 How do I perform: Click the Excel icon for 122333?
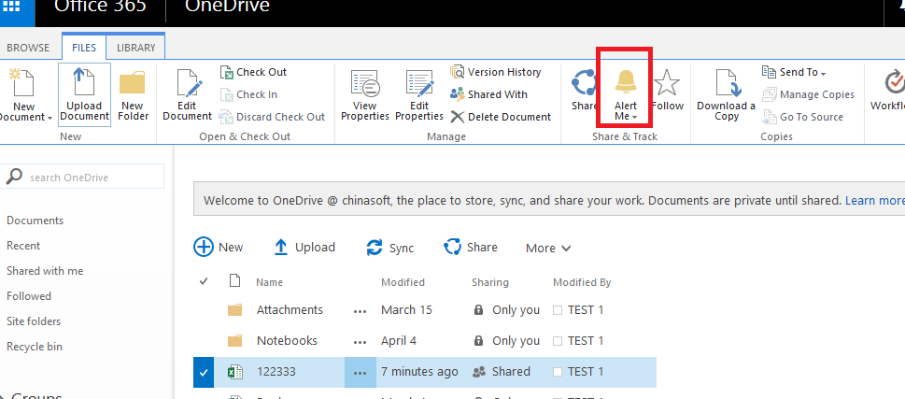coord(235,372)
